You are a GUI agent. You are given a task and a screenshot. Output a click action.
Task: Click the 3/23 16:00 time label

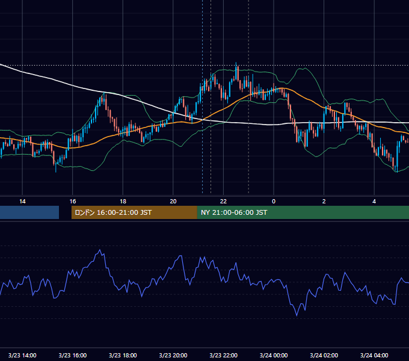coord(73,355)
